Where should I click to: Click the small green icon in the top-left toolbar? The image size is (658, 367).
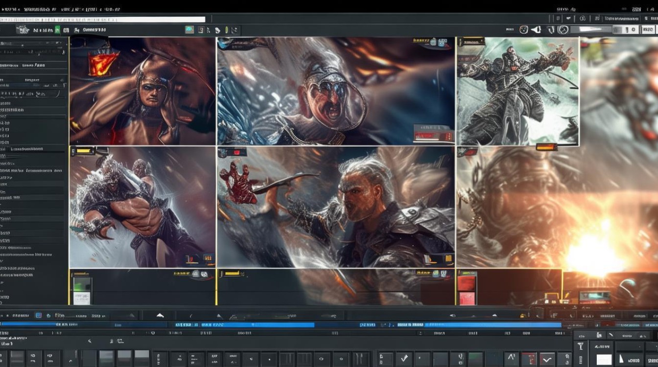click(58, 30)
